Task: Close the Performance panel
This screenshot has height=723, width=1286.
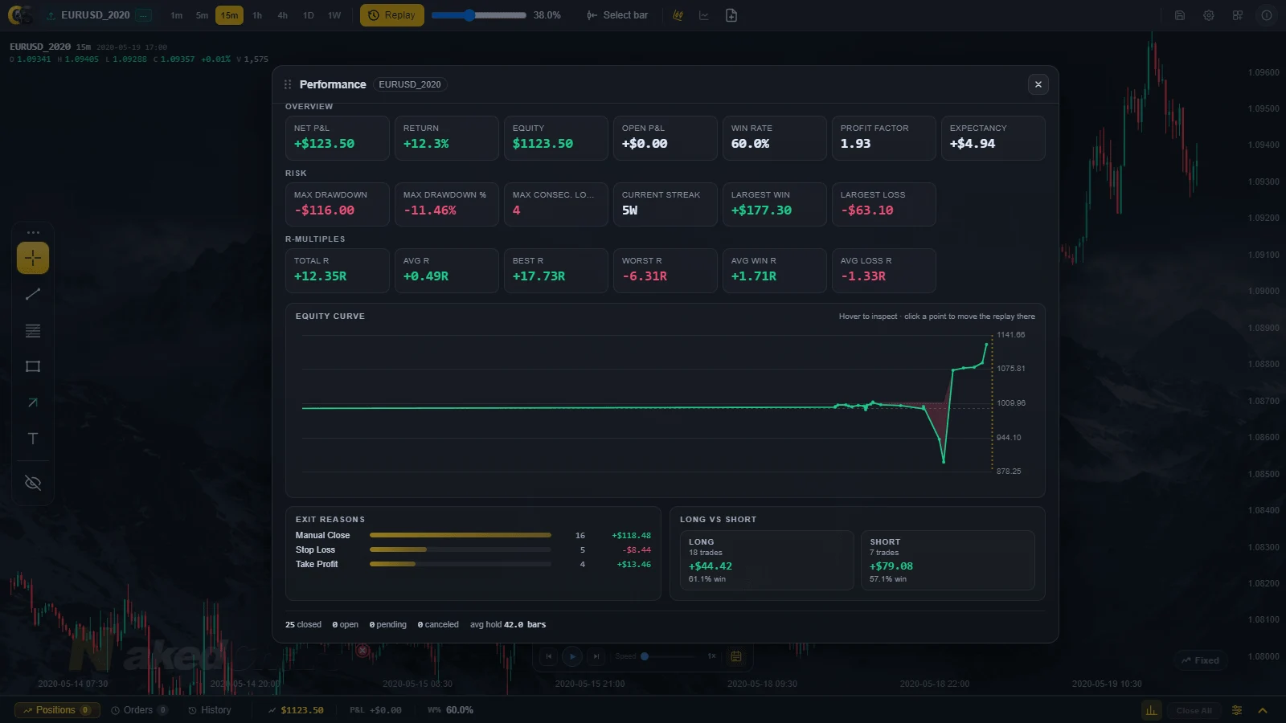Action: pos(1038,84)
